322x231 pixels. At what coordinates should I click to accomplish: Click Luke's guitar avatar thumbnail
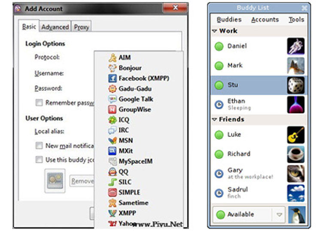pos(296,135)
